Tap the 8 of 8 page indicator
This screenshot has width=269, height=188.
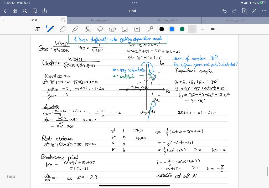point(11,177)
